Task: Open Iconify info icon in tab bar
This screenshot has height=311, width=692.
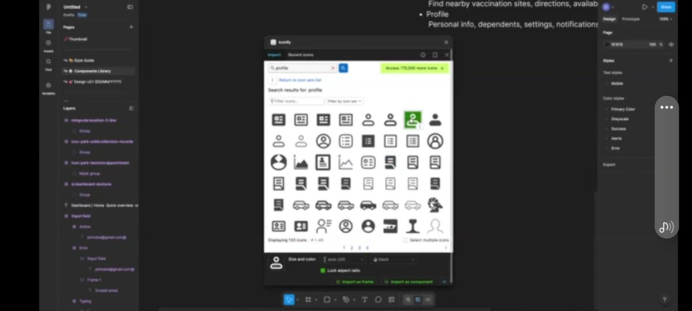Action: point(423,55)
